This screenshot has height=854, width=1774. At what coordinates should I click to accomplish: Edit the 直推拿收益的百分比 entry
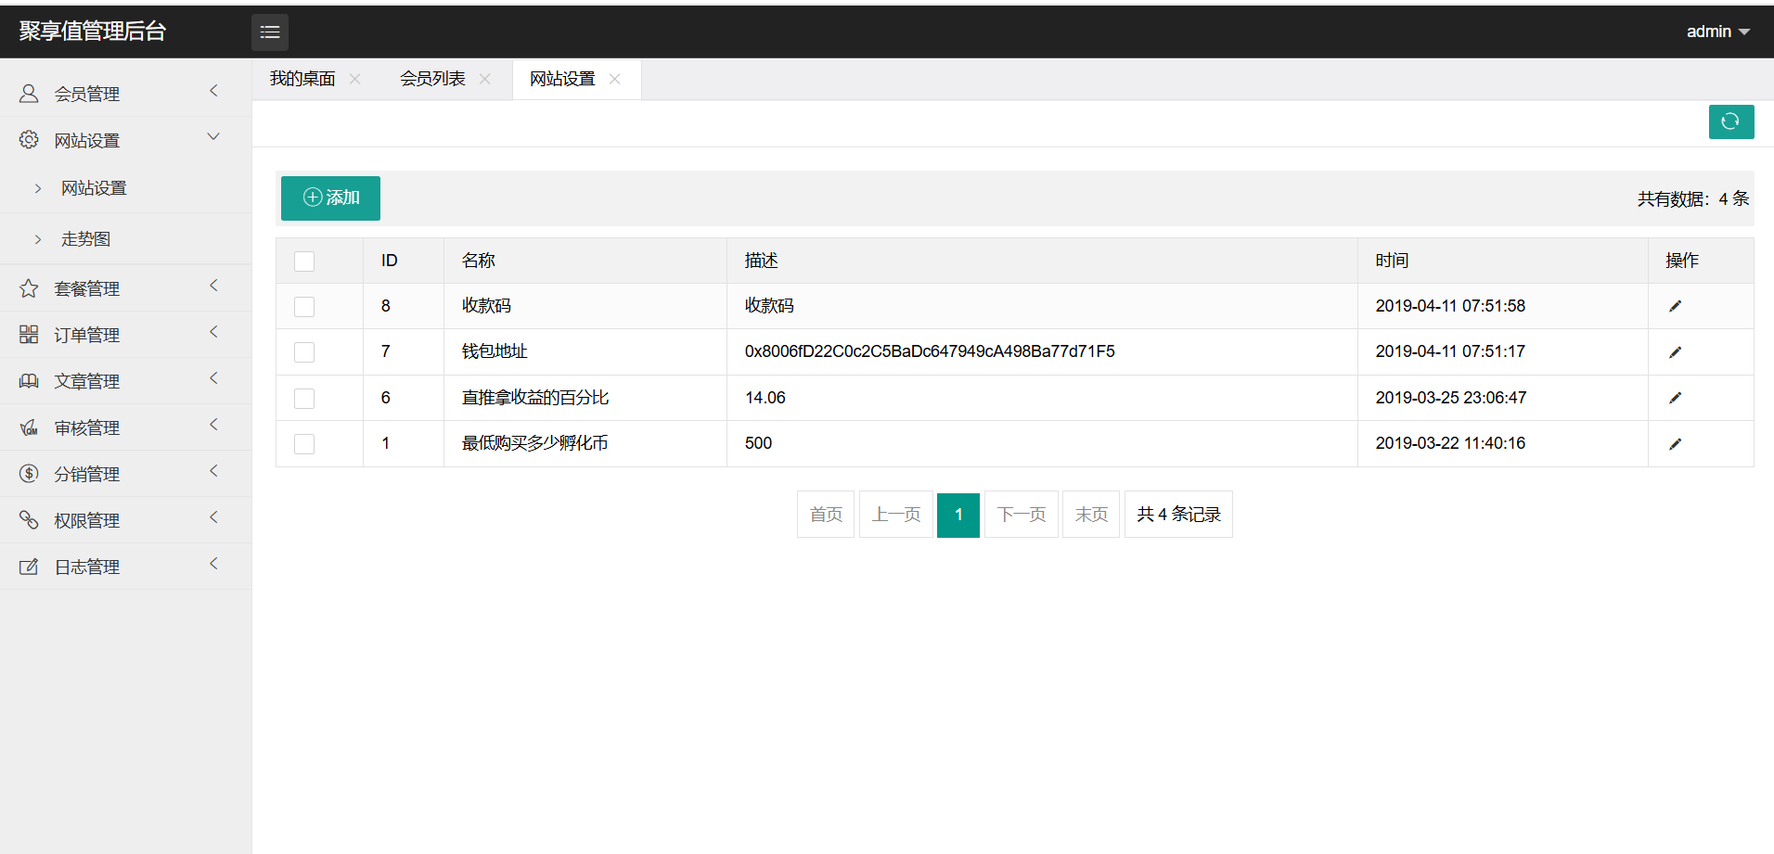[x=1675, y=398]
